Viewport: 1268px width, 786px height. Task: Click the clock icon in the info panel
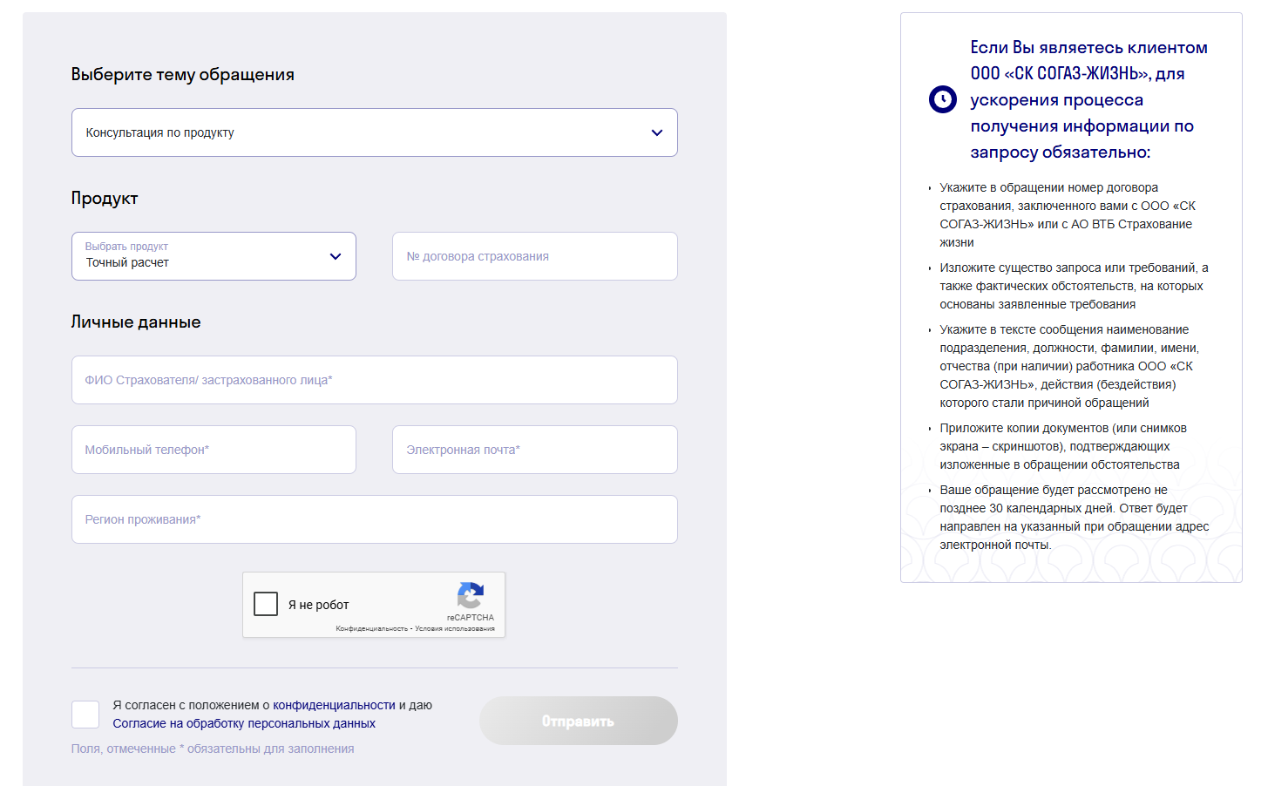click(x=943, y=99)
